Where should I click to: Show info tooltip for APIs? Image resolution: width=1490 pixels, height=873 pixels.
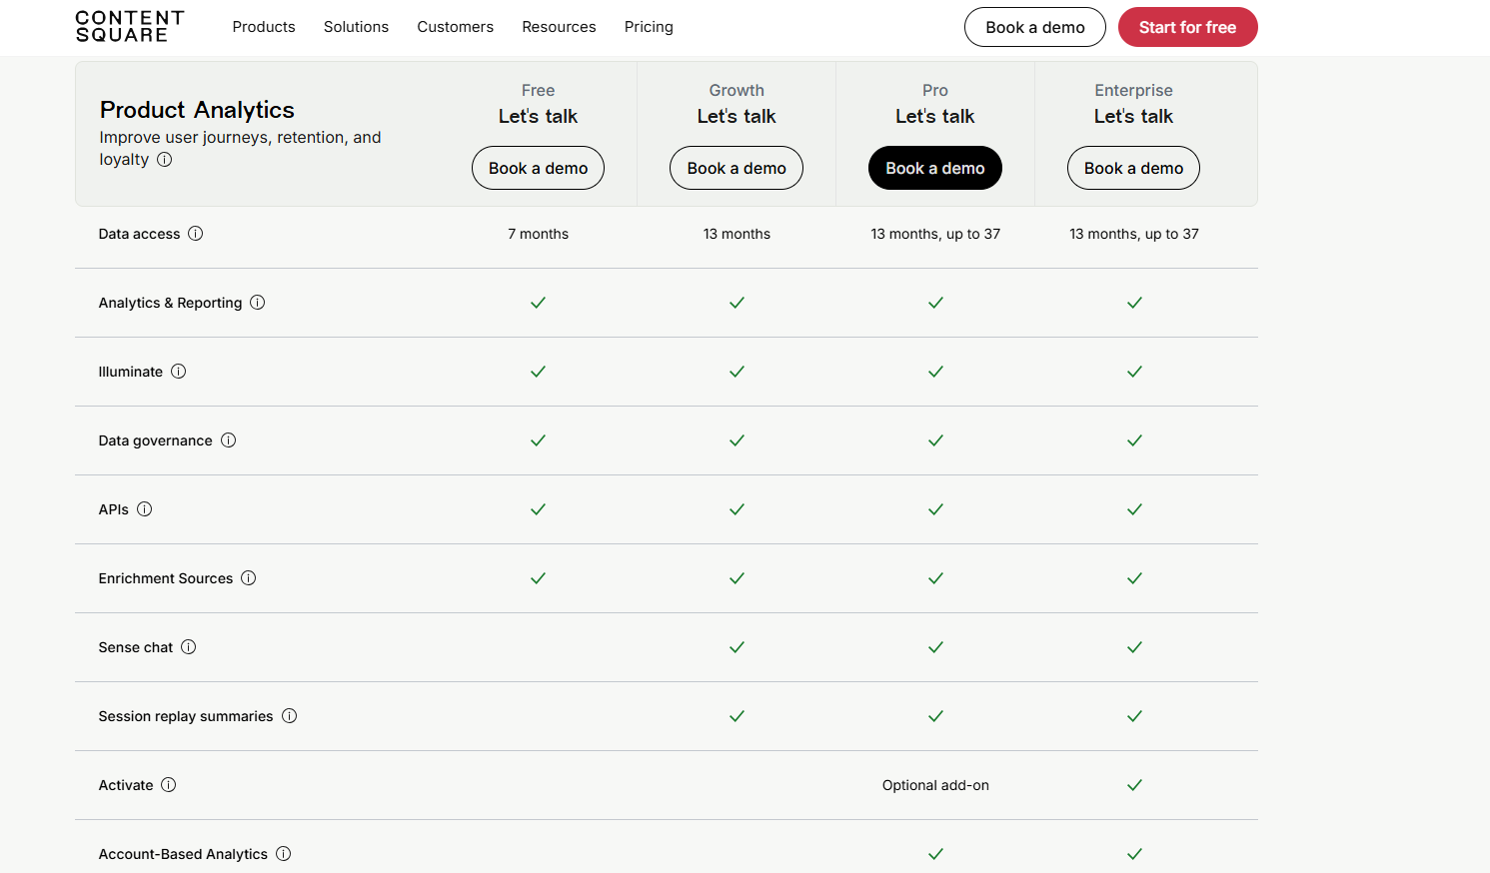pos(145,509)
